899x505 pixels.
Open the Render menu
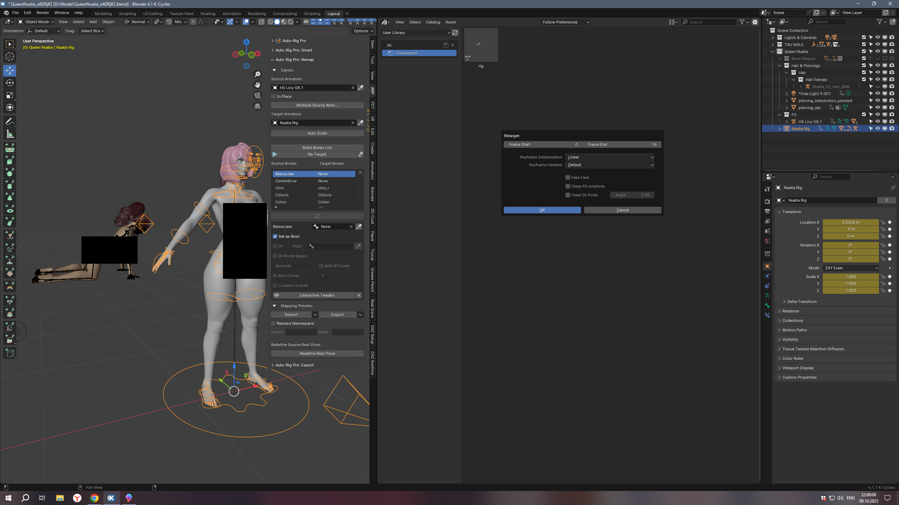click(x=43, y=13)
